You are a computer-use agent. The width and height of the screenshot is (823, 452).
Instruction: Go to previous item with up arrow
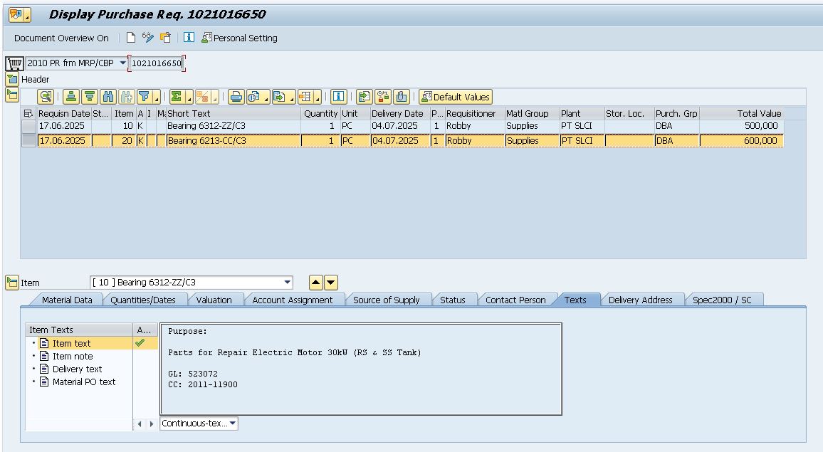pyautogui.click(x=316, y=283)
